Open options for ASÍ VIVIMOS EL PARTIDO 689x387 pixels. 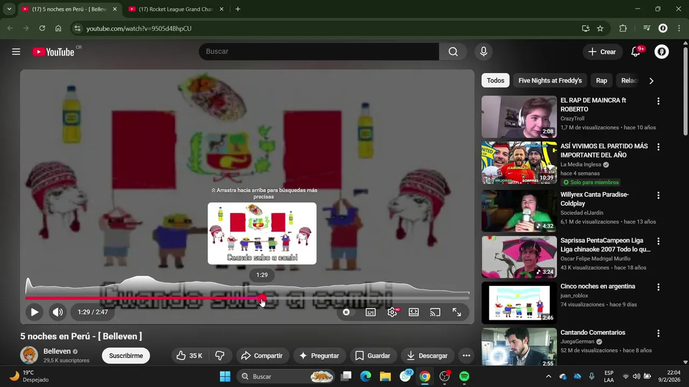658,147
